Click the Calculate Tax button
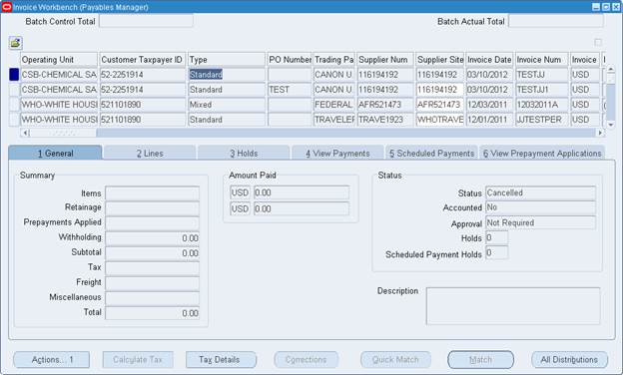The image size is (623, 375). tap(138, 360)
